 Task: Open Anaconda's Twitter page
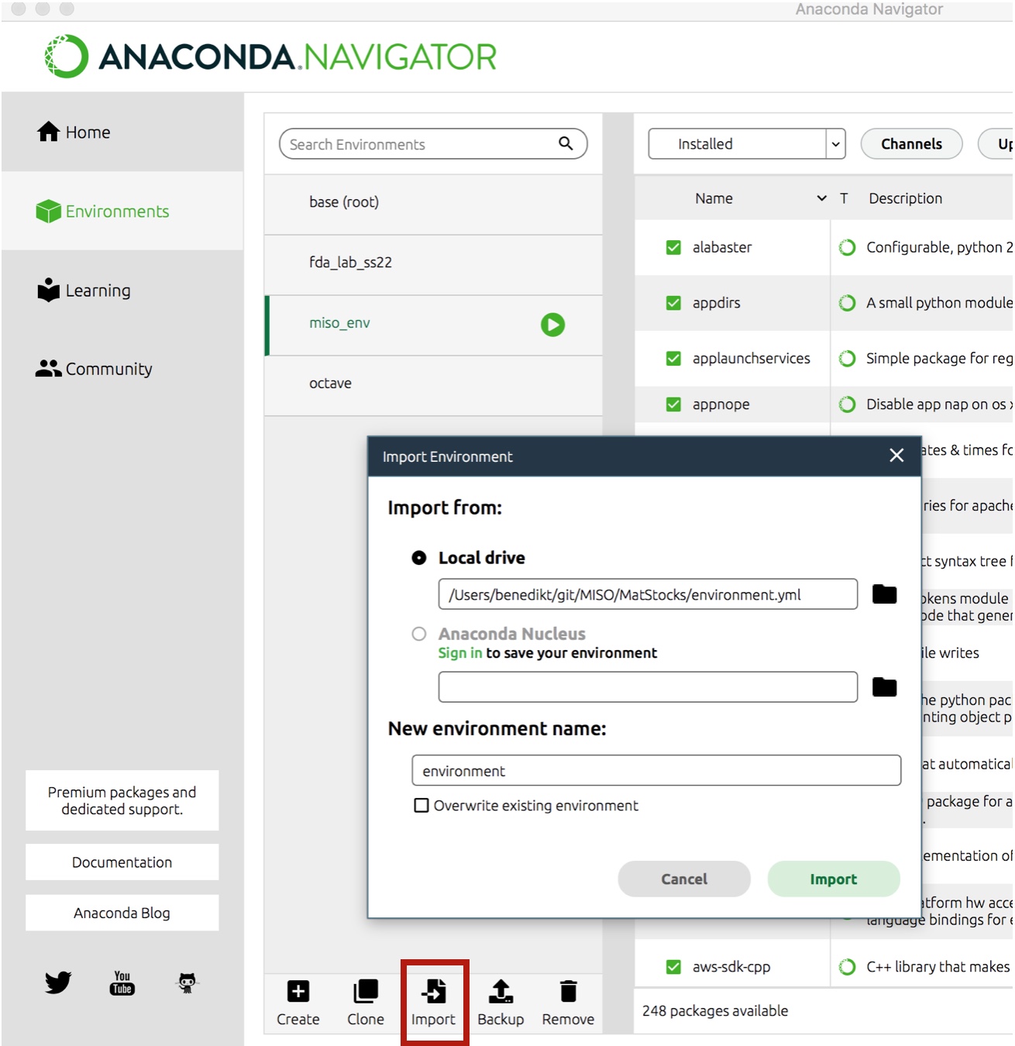[58, 982]
